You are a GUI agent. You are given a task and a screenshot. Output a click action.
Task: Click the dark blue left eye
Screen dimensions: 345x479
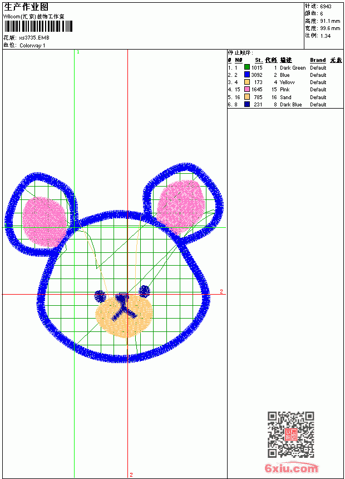point(100,296)
